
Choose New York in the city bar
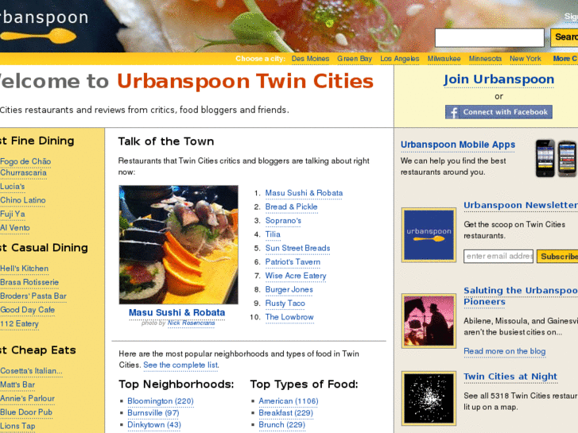[526, 59]
